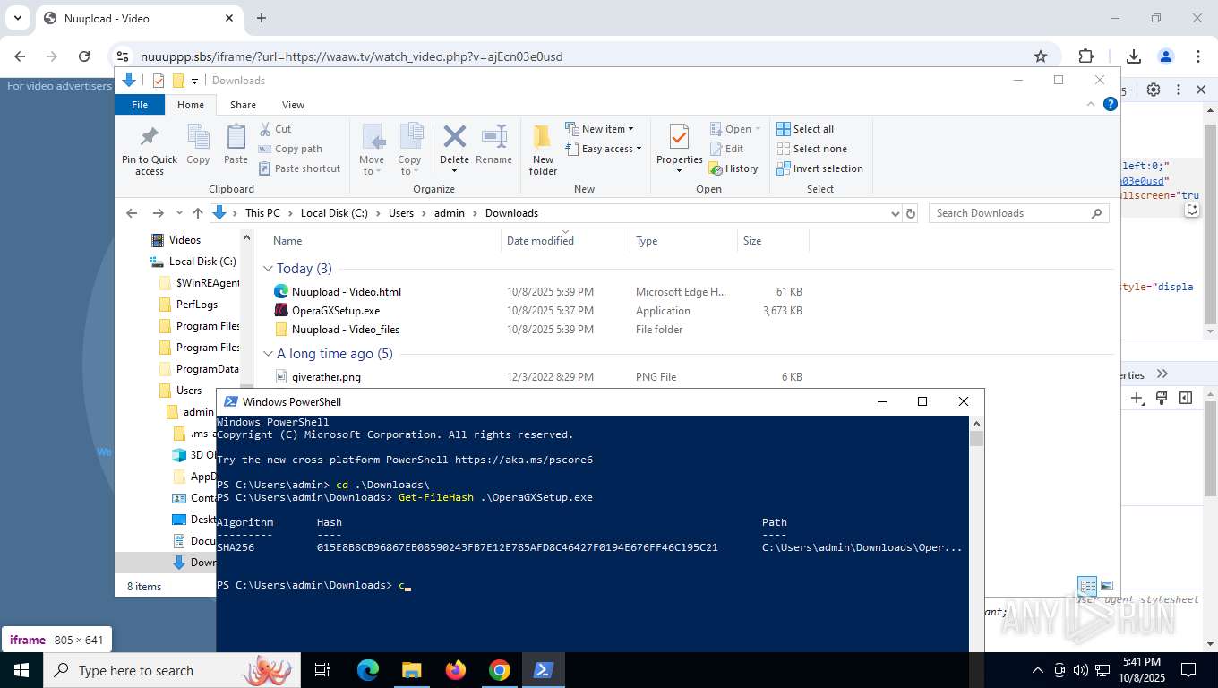The height and width of the screenshot is (688, 1218).
Task: Select Videos in navigation tree
Action: (x=184, y=240)
